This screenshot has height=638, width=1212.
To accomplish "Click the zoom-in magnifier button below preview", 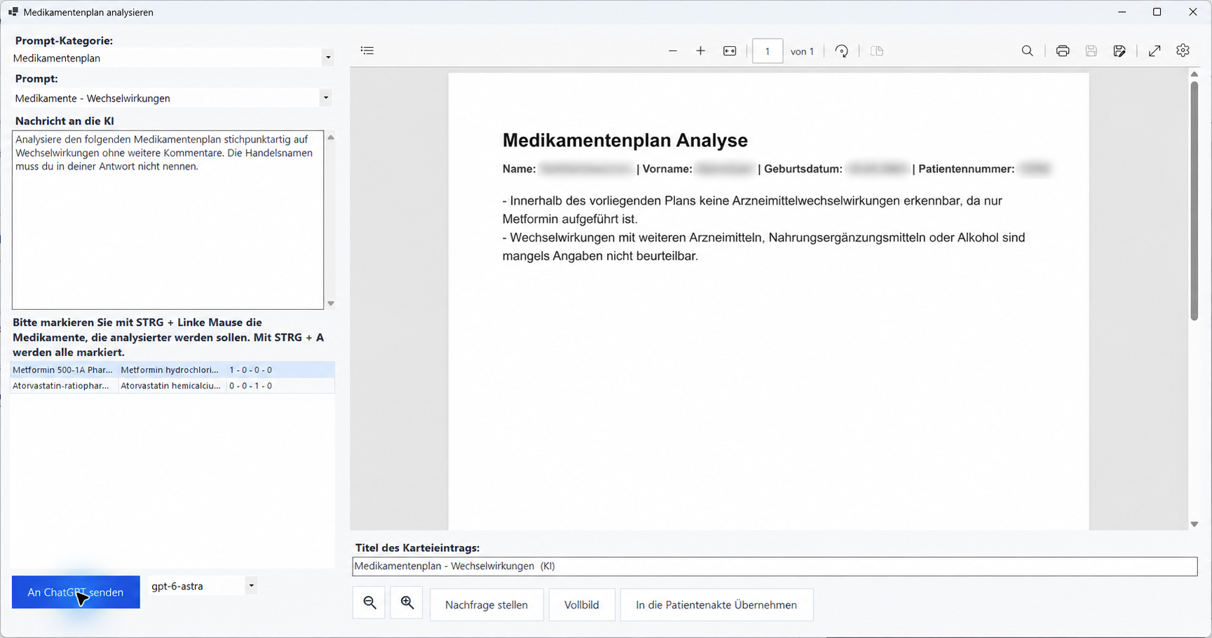I will pos(407,603).
